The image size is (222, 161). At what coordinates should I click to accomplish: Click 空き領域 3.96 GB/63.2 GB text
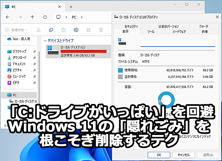(78, 55)
